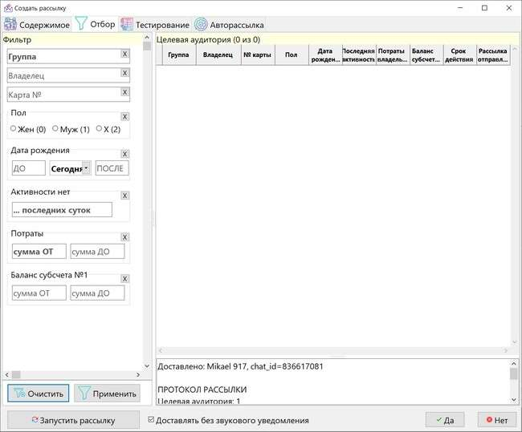This screenshot has height=432, width=522.
Task: Click the horizontal scrollbar under audience table
Action: click(x=333, y=351)
